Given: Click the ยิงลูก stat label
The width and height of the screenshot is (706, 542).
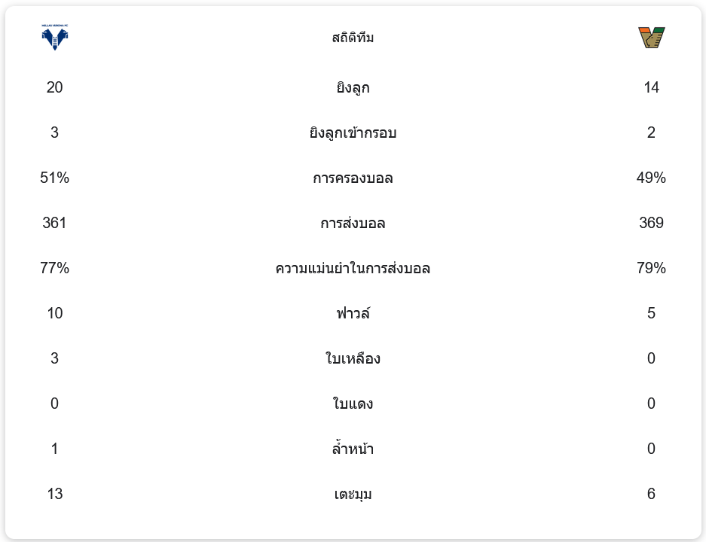Looking at the screenshot, I should 353,88.
